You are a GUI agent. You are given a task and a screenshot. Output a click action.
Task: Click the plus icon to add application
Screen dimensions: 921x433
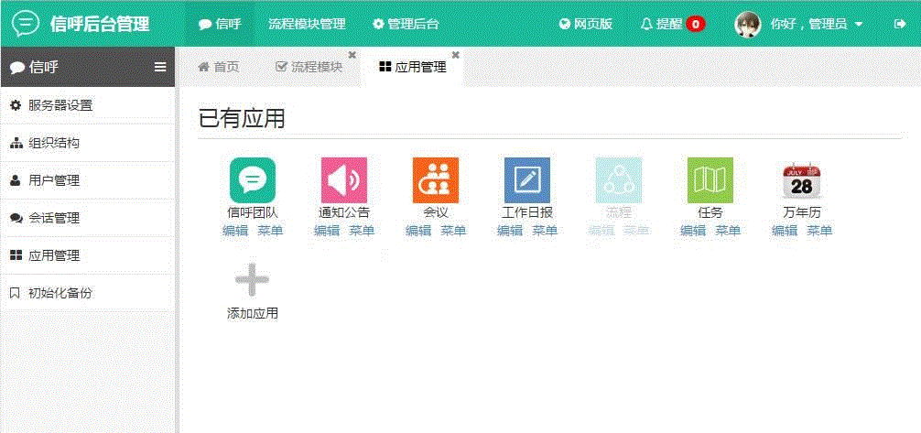click(x=253, y=280)
